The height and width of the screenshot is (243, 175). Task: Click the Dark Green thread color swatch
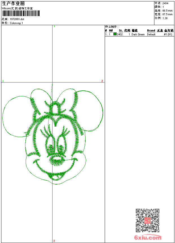tap(115, 34)
